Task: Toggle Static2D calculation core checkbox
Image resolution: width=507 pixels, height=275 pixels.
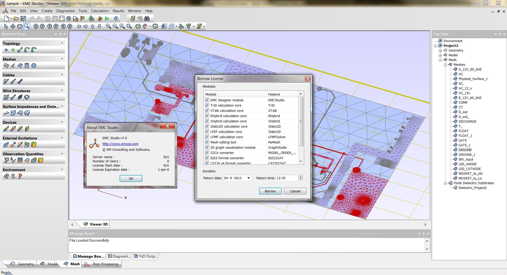Action: (207, 127)
